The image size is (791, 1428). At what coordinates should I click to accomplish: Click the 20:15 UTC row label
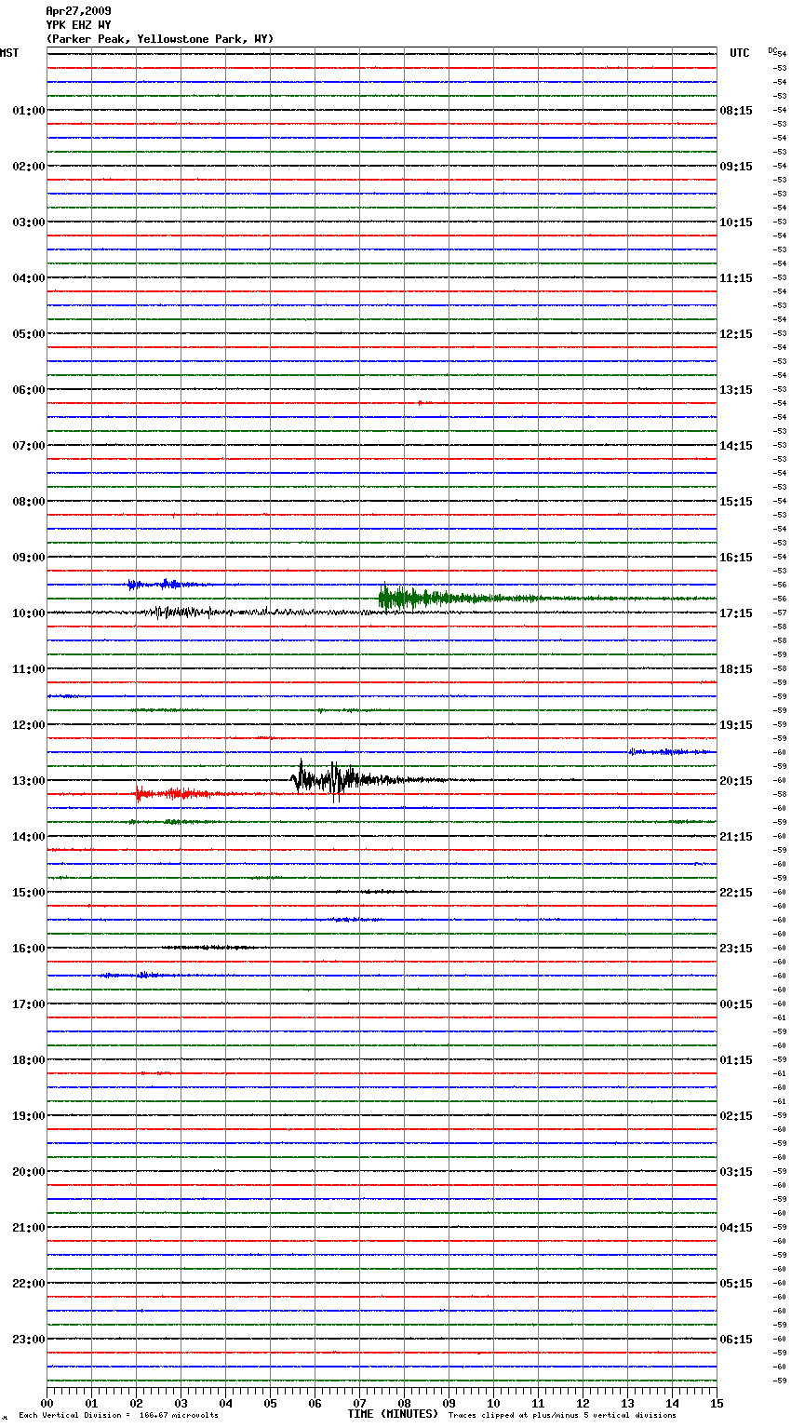(736, 781)
